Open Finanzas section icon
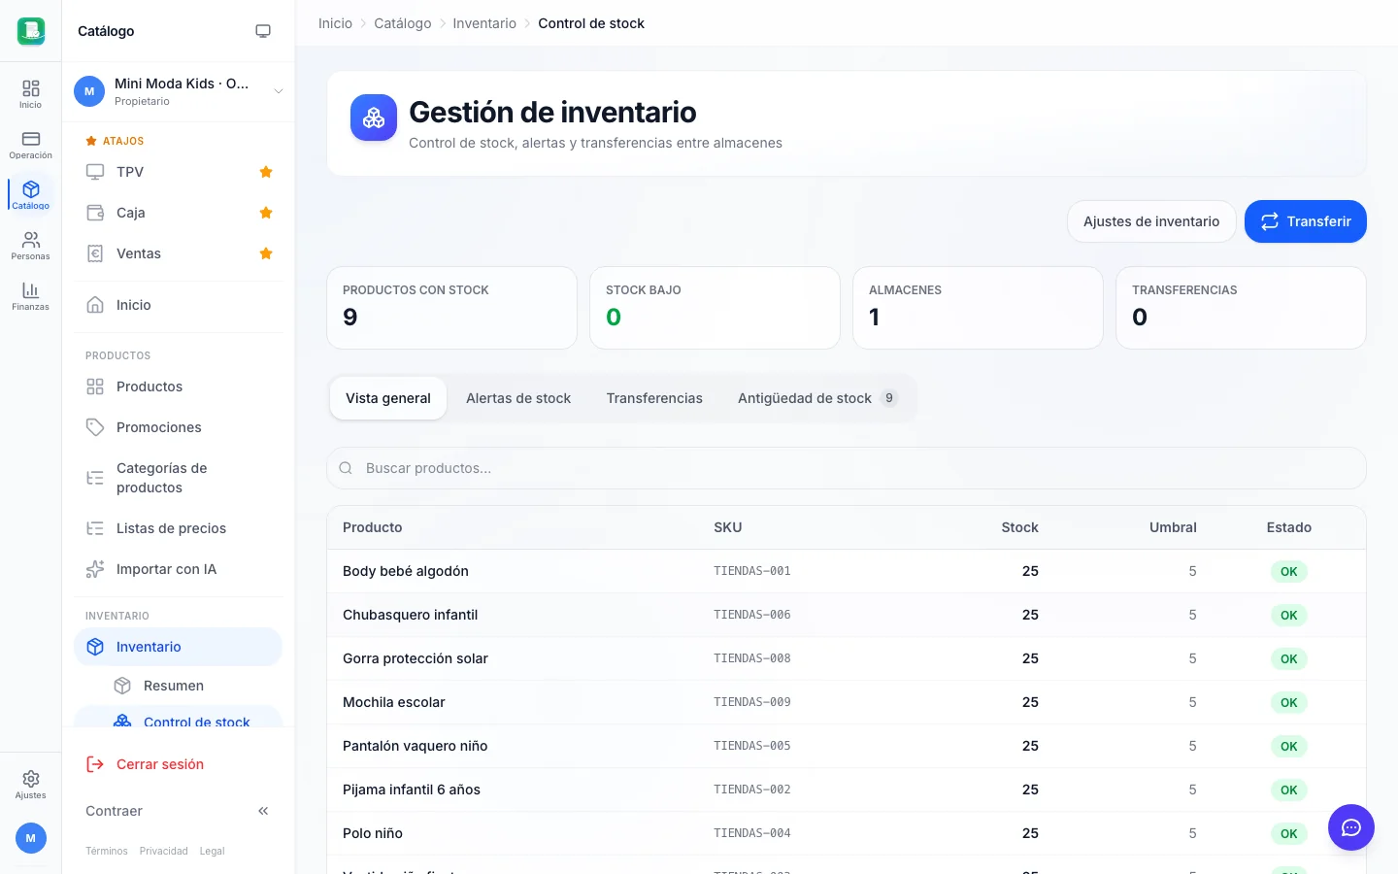 [x=30, y=296]
